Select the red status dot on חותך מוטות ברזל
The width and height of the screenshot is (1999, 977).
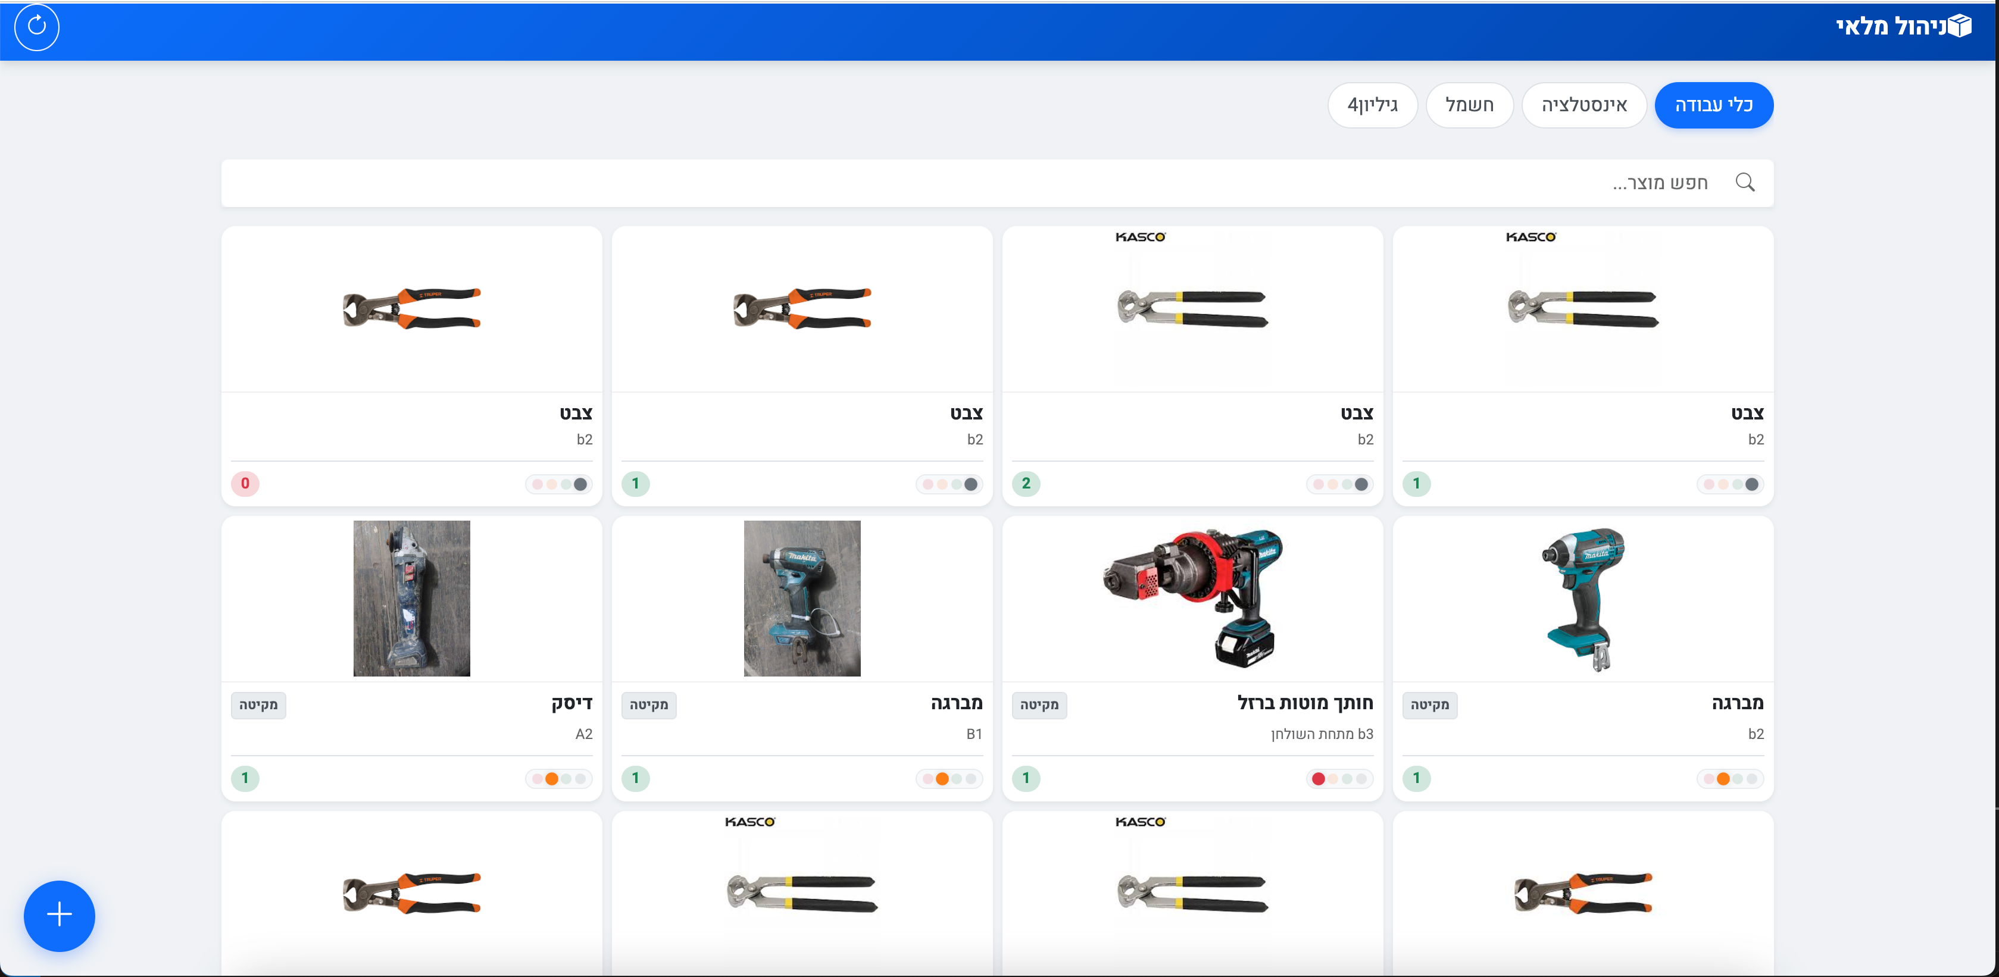click(x=1317, y=778)
